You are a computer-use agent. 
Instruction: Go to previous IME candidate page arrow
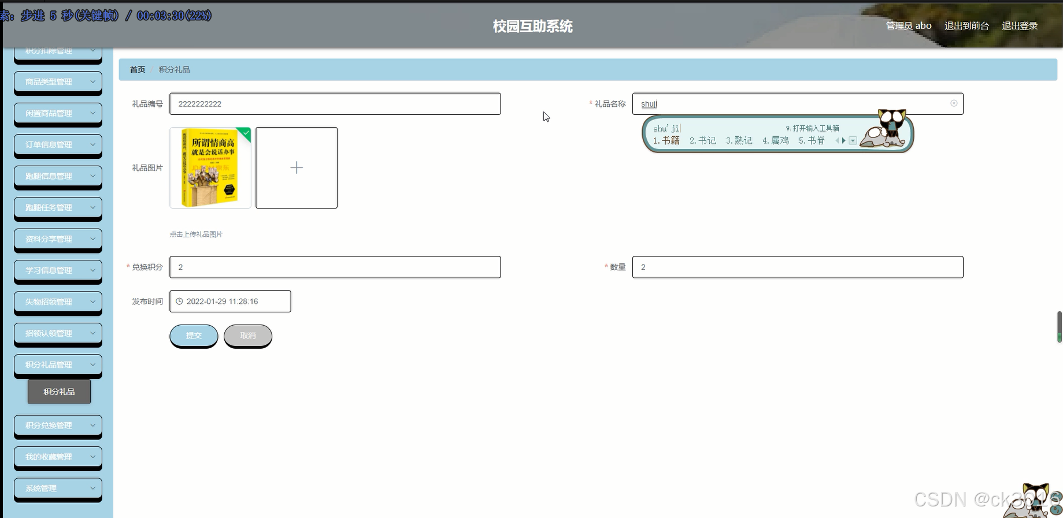coord(837,140)
